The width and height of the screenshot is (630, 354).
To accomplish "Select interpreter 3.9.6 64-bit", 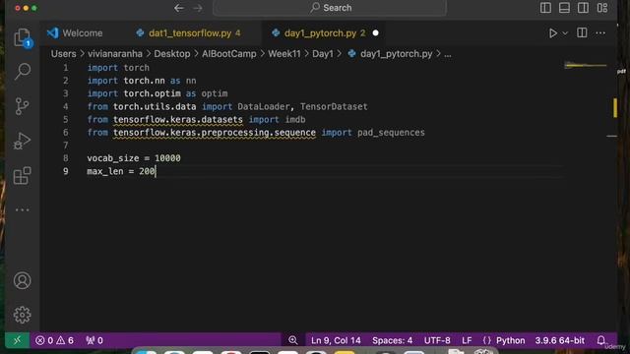I will tap(560, 341).
